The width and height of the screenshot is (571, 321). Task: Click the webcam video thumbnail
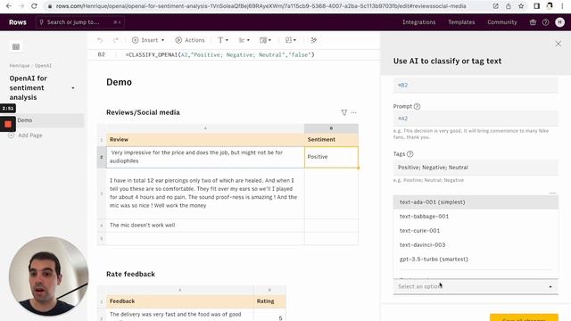tap(48, 276)
